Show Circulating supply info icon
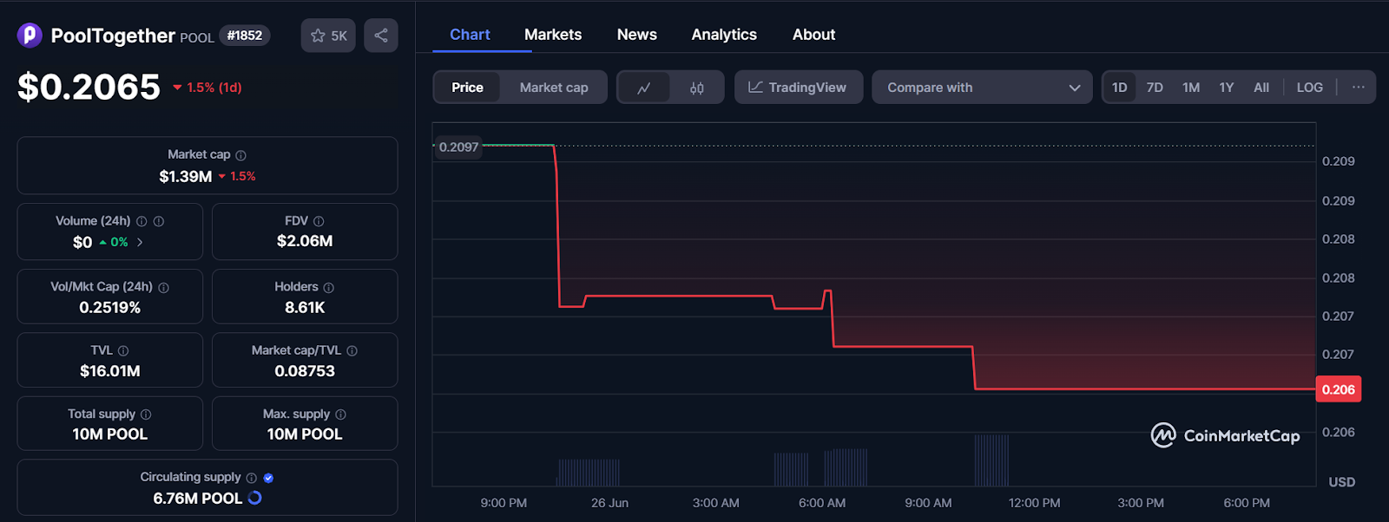The height and width of the screenshot is (522, 1389). coord(252,478)
